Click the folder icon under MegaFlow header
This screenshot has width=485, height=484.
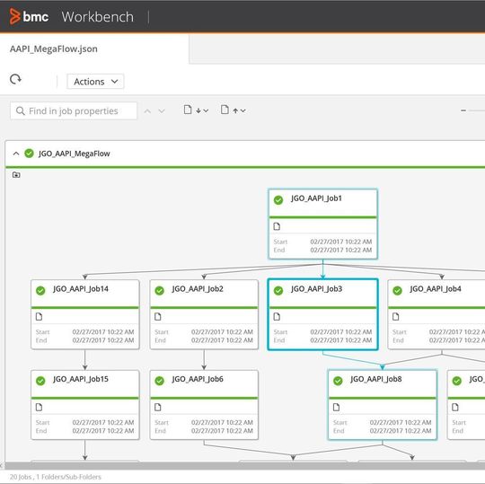tap(16, 175)
